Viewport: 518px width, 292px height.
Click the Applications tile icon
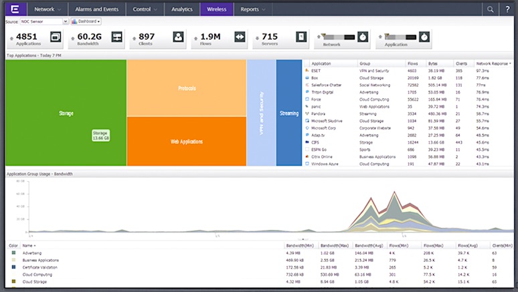click(x=56, y=38)
